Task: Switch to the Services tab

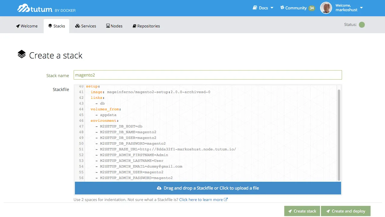Action: [86, 26]
